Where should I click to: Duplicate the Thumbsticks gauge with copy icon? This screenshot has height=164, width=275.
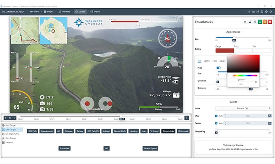[255, 22]
